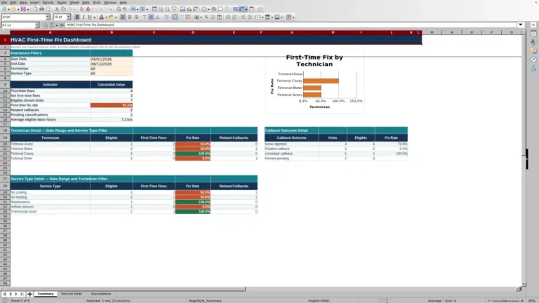Open font color dropdown arrow
Viewport: 539px width, 303px height.
click(x=106, y=17)
